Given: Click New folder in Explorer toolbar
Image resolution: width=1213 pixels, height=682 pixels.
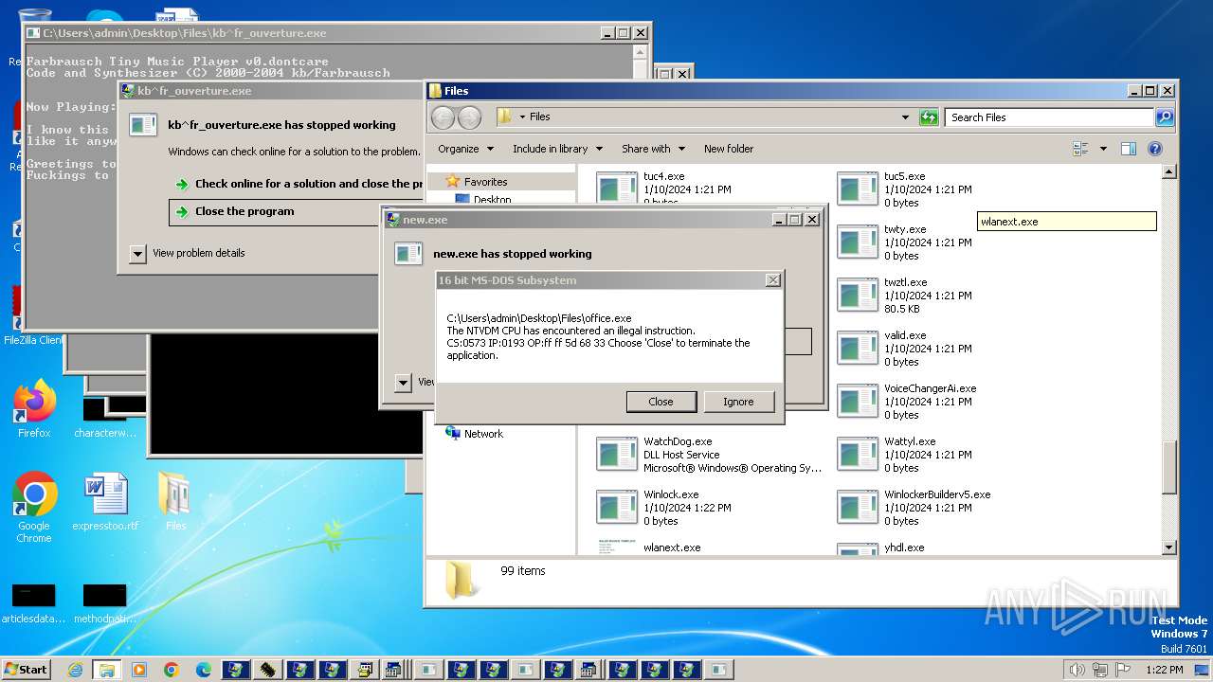Looking at the screenshot, I should (729, 149).
